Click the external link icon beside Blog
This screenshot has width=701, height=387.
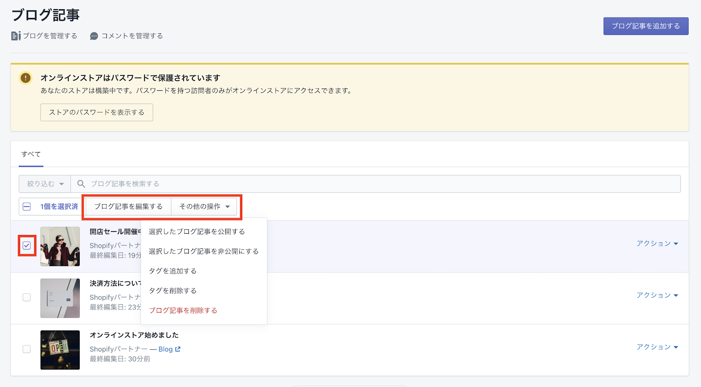[x=178, y=349]
